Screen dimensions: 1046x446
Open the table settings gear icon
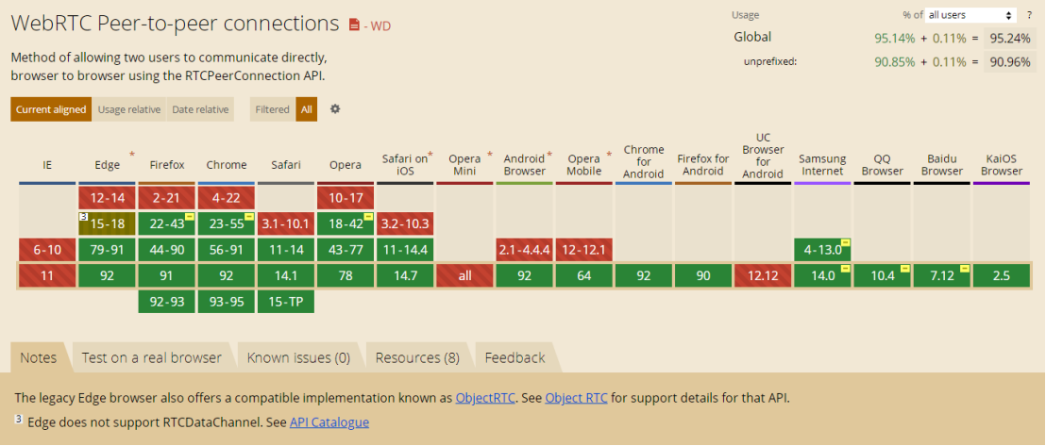(334, 109)
